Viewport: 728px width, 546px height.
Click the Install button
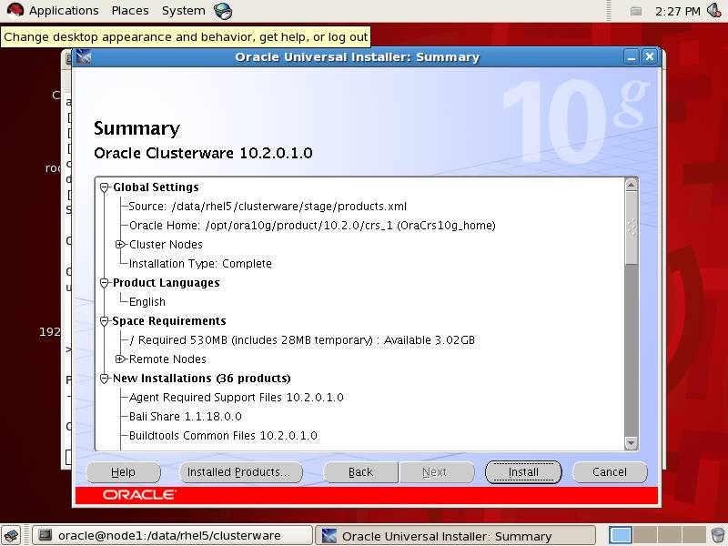[523, 472]
